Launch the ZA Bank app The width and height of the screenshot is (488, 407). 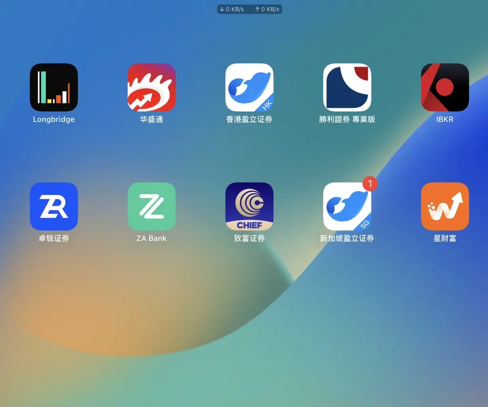tap(152, 206)
